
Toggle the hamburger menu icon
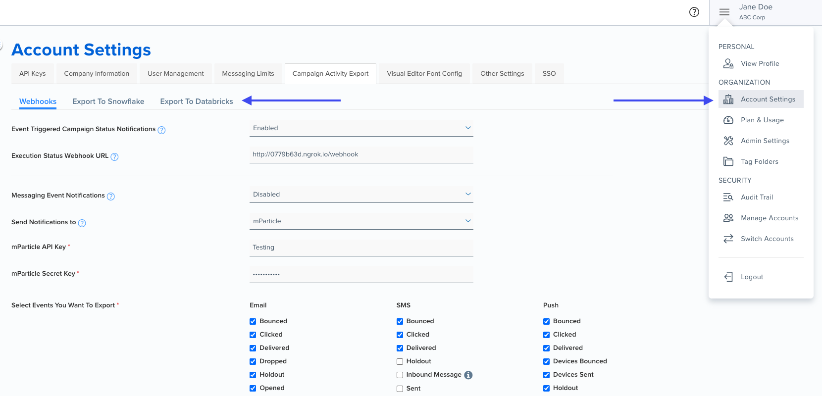[724, 12]
